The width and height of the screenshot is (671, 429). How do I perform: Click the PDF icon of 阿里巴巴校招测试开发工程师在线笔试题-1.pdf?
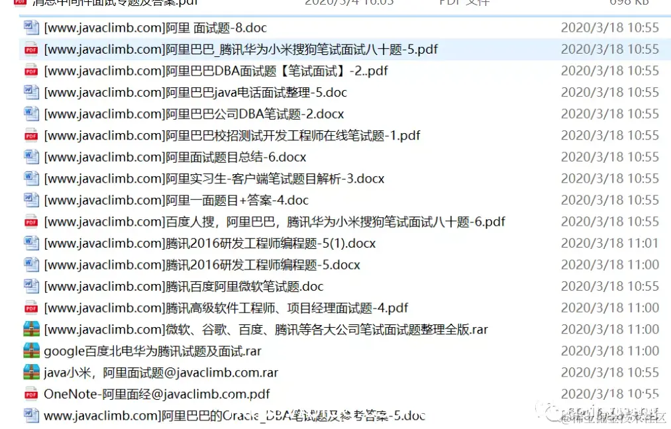coord(31,136)
